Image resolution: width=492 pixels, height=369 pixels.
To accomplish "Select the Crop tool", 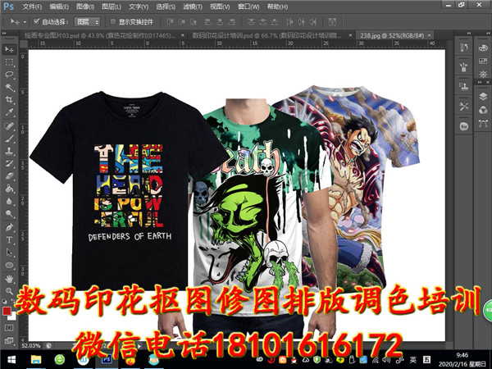I will tap(9, 100).
